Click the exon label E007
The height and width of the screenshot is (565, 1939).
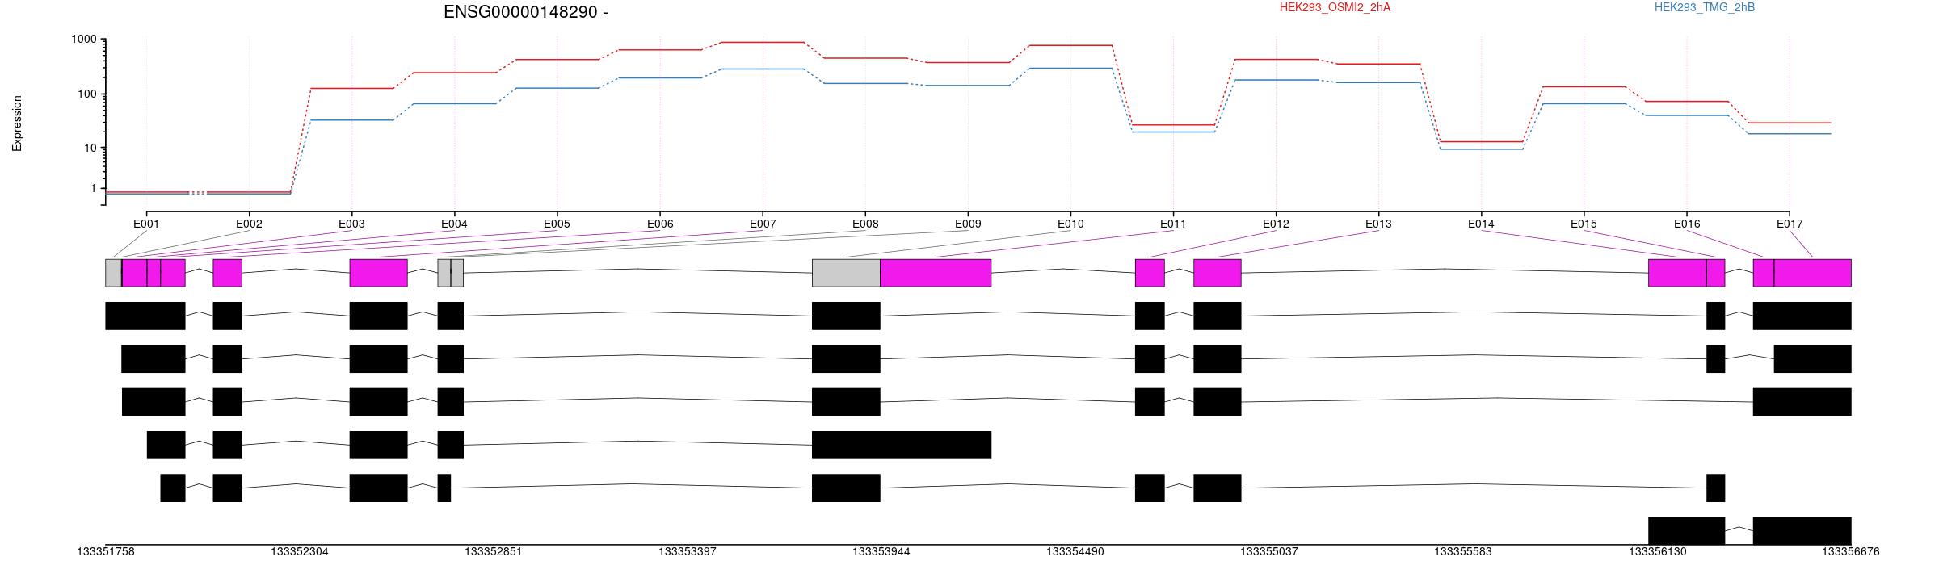tap(763, 224)
